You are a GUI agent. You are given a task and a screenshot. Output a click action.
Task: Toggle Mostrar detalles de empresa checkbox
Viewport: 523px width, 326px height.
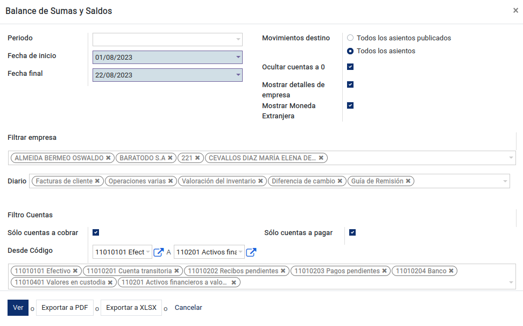(x=350, y=84)
